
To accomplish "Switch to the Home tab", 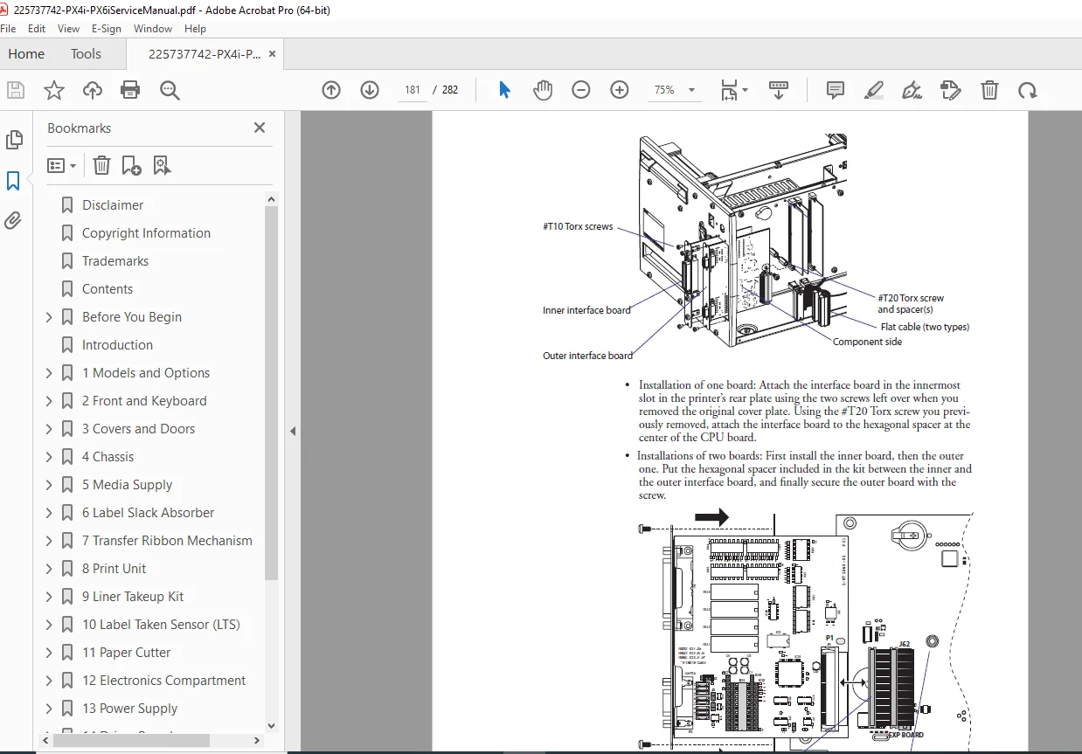I will coord(26,54).
